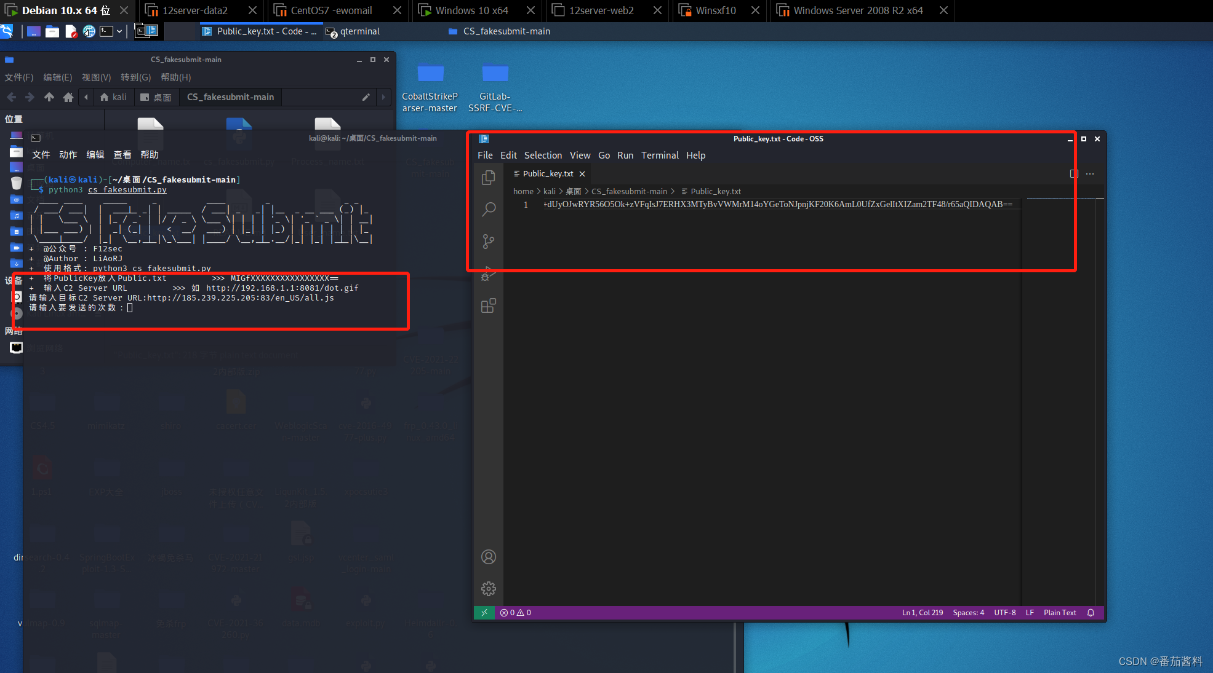
Task: Go to home folder in file manager toolbar
Action: point(68,97)
